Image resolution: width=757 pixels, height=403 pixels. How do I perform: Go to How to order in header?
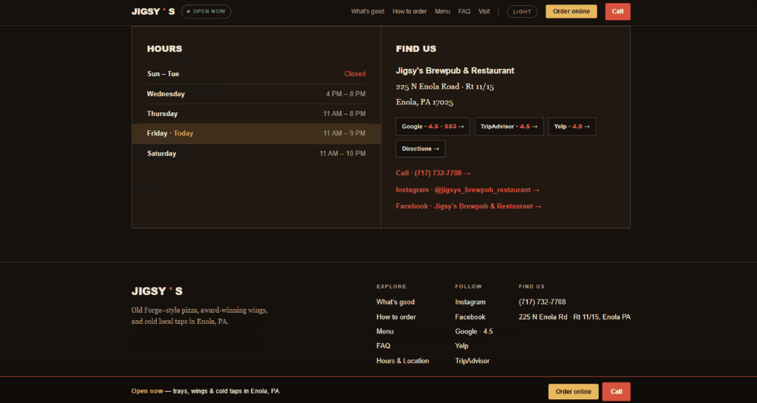(x=410, y=12)
